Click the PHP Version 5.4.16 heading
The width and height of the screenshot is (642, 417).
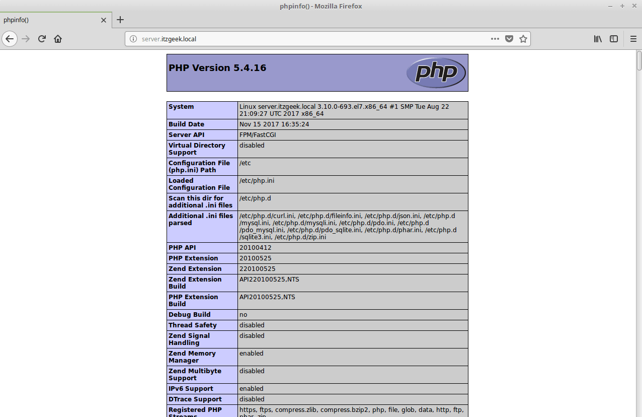coord(217,68)
